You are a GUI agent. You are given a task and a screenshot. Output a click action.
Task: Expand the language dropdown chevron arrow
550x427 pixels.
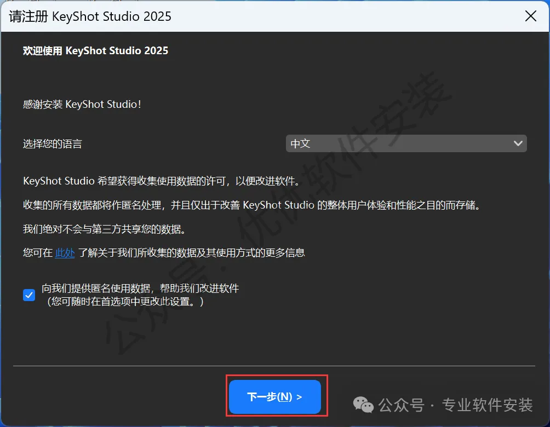click(x=518, y=143)
